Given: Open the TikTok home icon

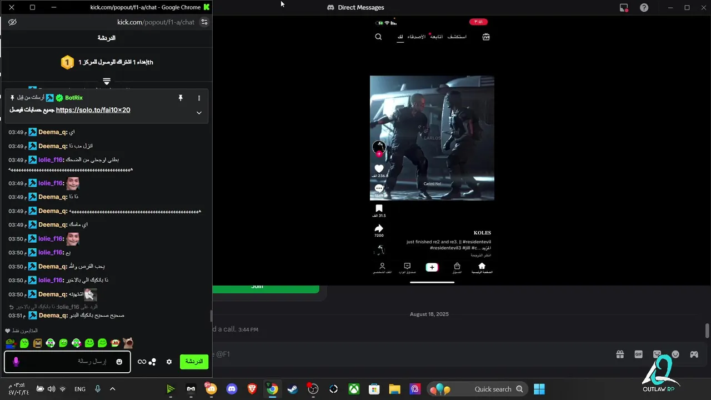Looking at the screenshot, I should [482, 266].
